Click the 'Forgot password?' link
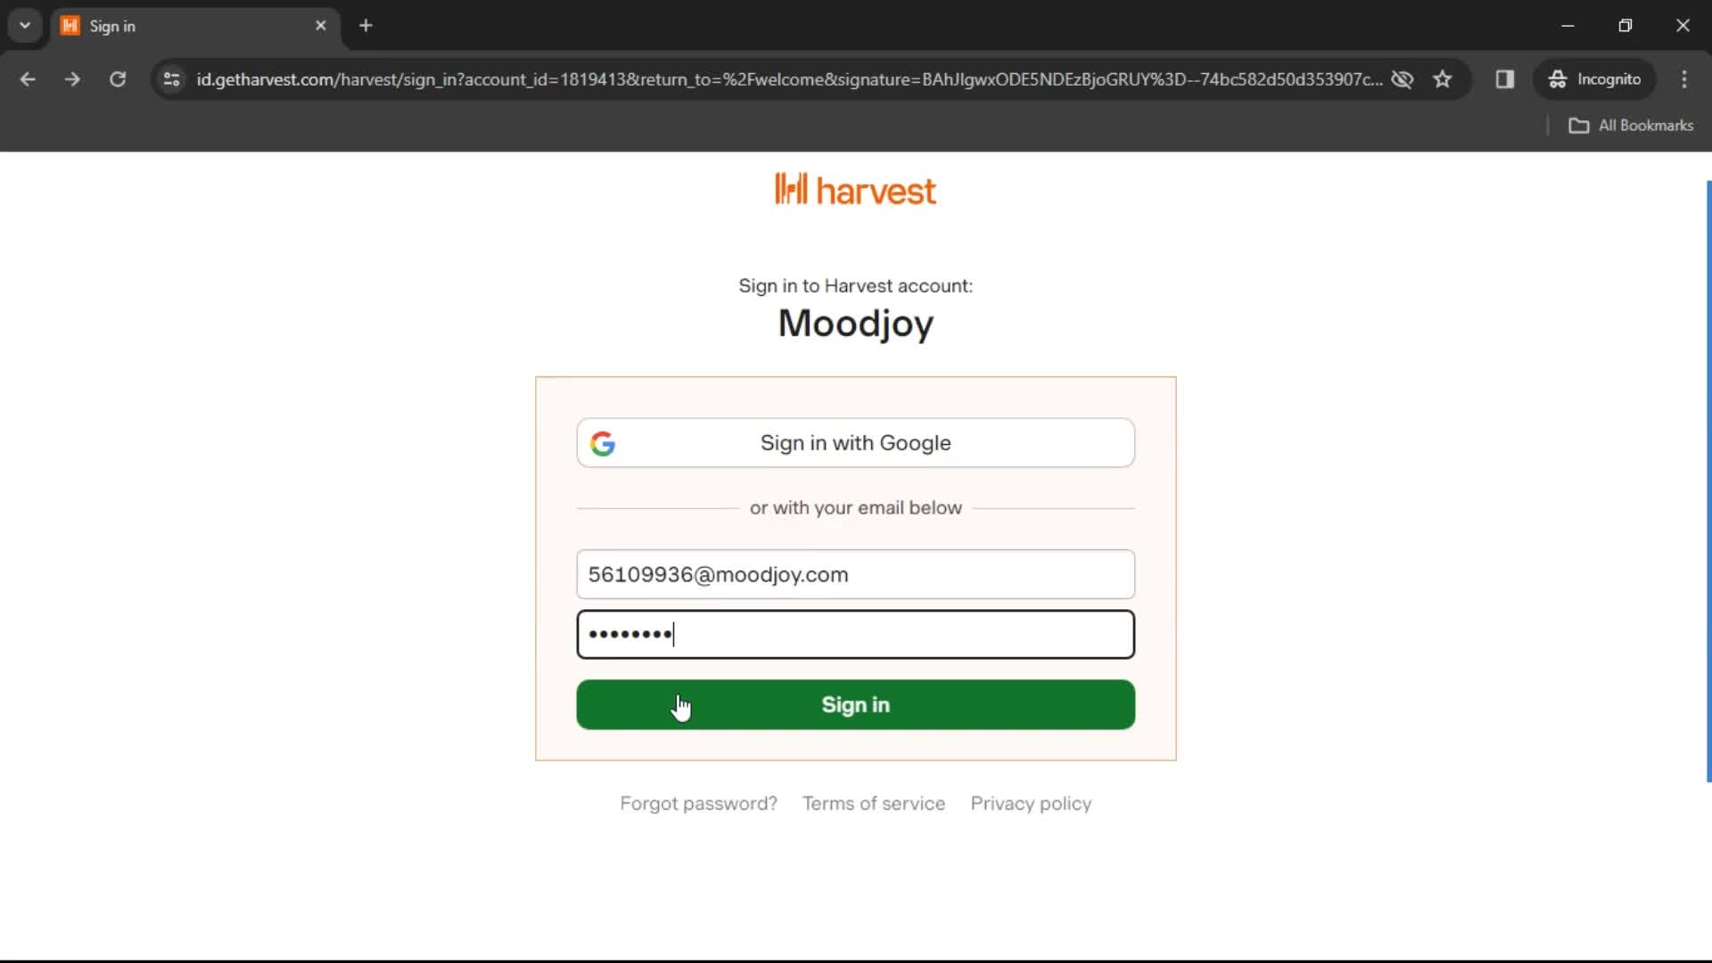 click(x=700, y=803)
